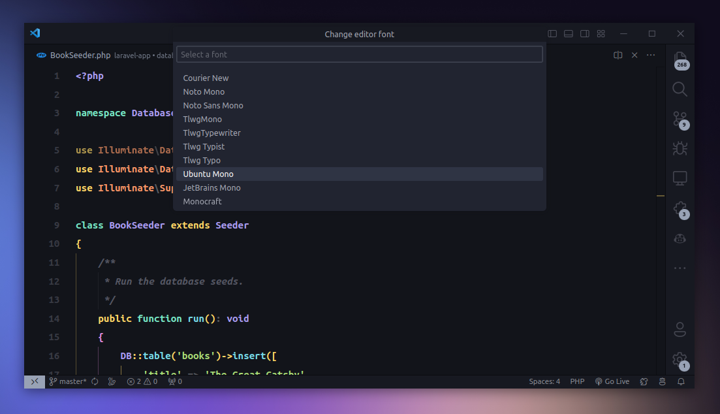Screen dimensions: 720x414
Task: Click the source control graph status icon
Action: (x=112, y=381)
